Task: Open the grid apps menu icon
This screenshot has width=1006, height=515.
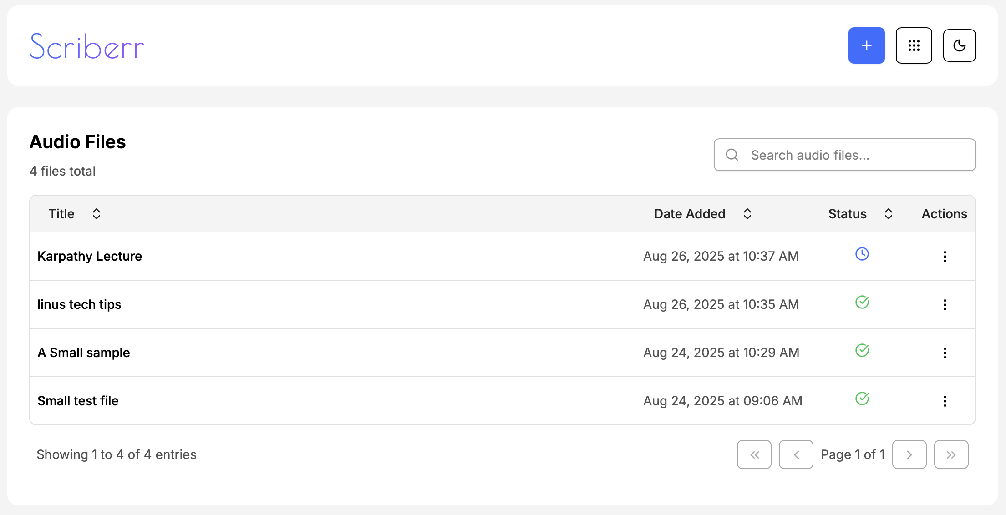Action: click(x=914, y=45)
